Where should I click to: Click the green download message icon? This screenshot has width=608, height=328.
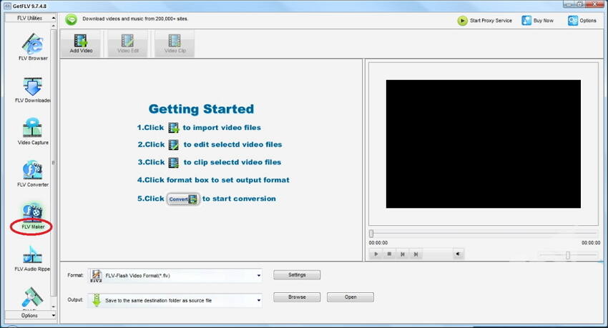pos(71,19)
